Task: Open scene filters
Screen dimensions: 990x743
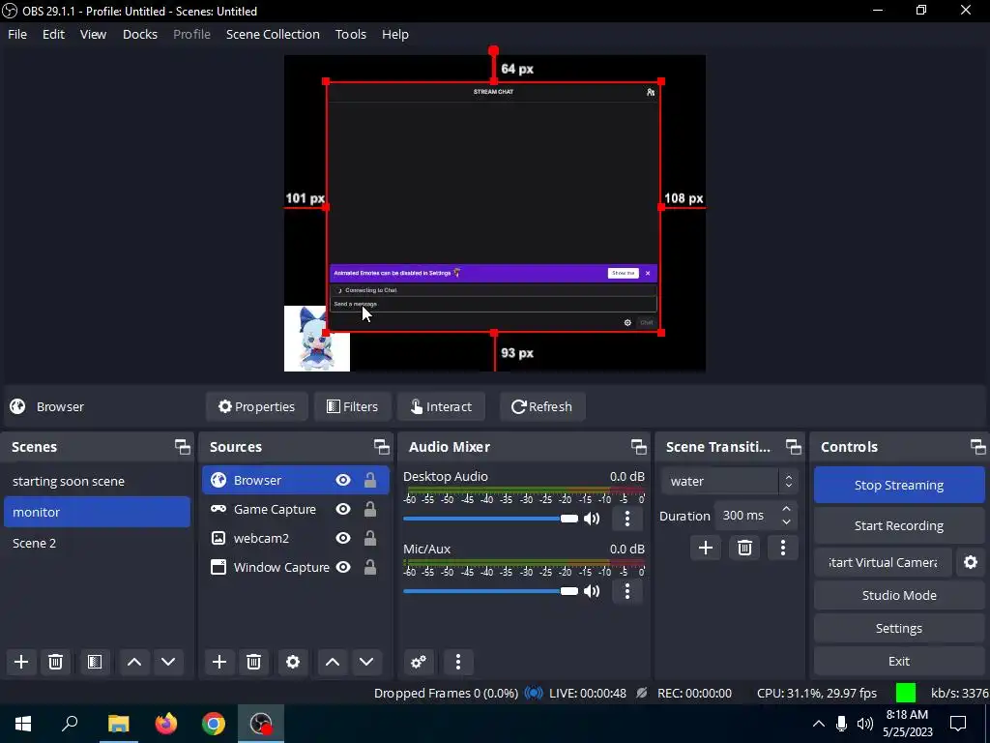Action: [x=95, y=662]
